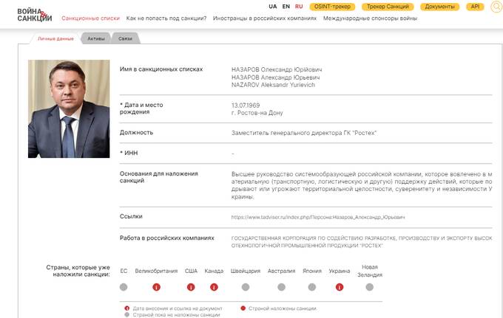Viewport: 503px width, 318px height.
Task: Click legend Дата внесения и ссылка на документ
Action: tap(177, 308)
